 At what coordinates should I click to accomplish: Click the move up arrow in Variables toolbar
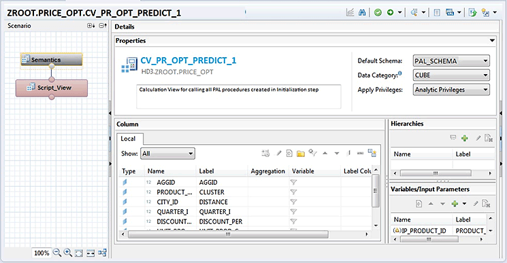431,204
